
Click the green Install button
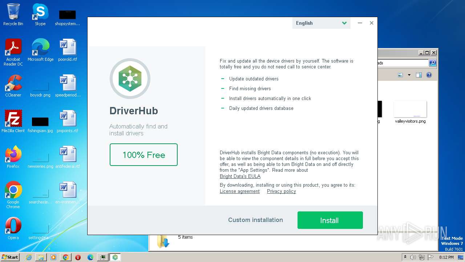click(330, 220)
